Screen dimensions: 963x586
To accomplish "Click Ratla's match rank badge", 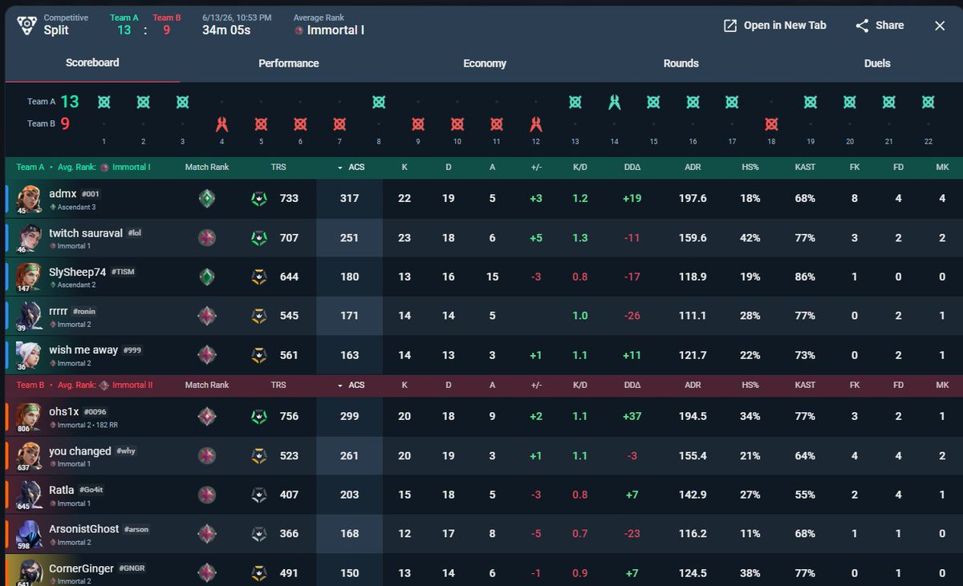I will click(x=207, y=495).
